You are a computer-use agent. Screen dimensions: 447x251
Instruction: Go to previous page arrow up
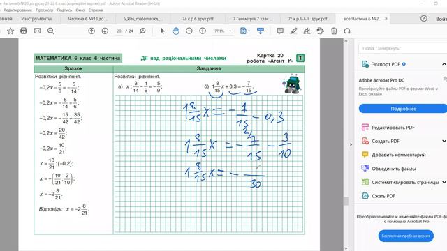[x=91, y=31]
